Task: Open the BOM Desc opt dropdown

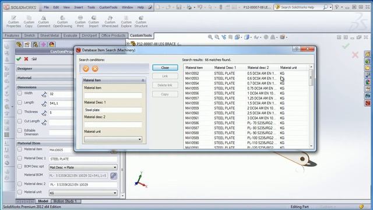Action: (x=83, y=167)
